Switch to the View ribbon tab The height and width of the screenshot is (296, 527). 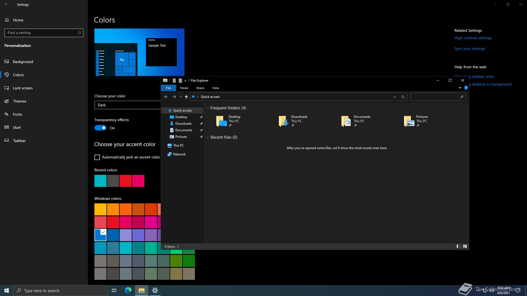click(x=215, y=88)
